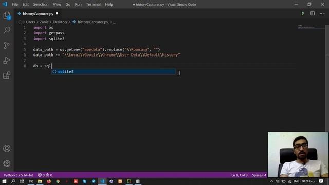Open the Manage gear icon

point(7,163)
